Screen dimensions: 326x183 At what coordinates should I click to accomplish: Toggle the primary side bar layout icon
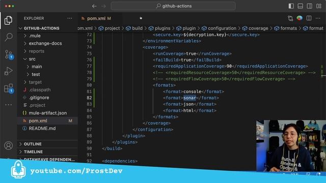click(291, 6)
